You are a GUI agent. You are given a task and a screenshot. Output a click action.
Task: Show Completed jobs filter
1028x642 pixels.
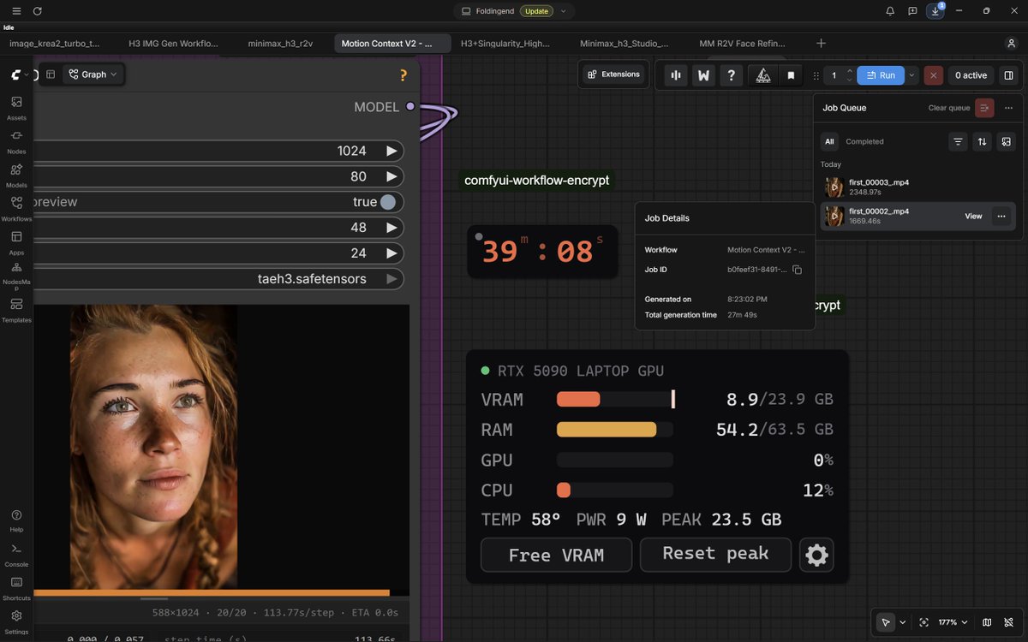coord(864,141)
